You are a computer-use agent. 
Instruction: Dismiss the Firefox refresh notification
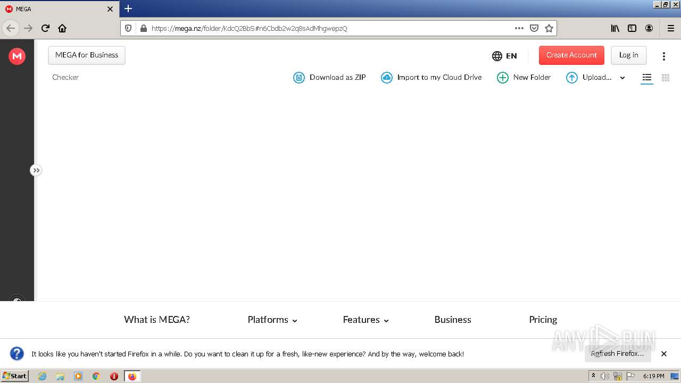coord(663,354)
